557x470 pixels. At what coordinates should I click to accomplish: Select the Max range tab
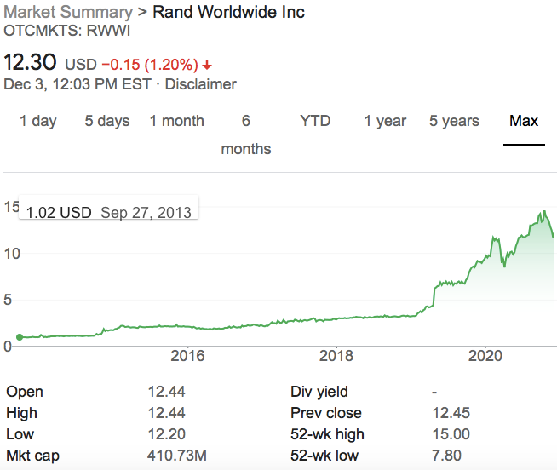524,121
